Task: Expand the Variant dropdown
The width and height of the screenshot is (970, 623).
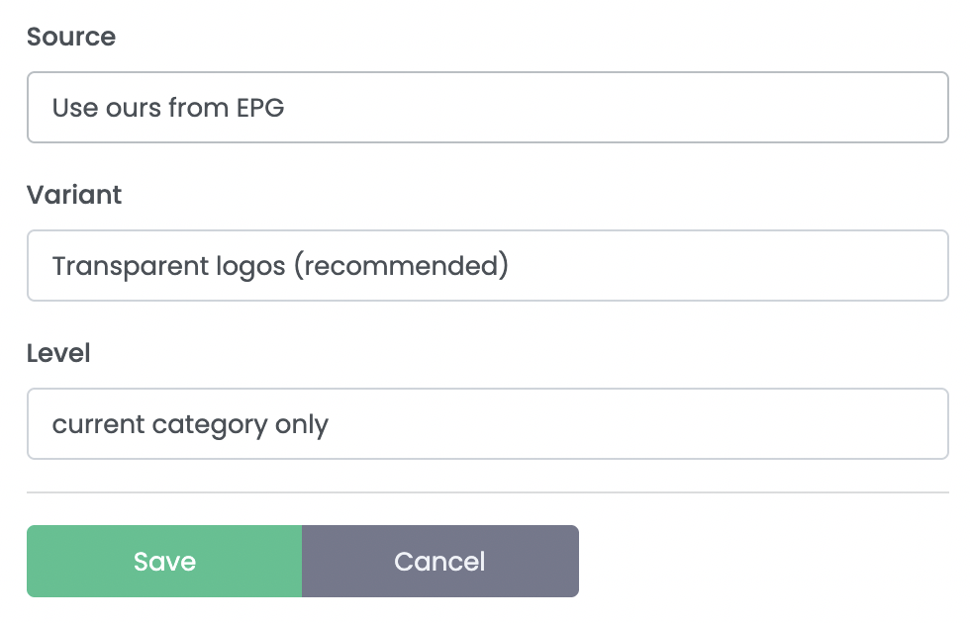Action: click(x=487, y=265)
